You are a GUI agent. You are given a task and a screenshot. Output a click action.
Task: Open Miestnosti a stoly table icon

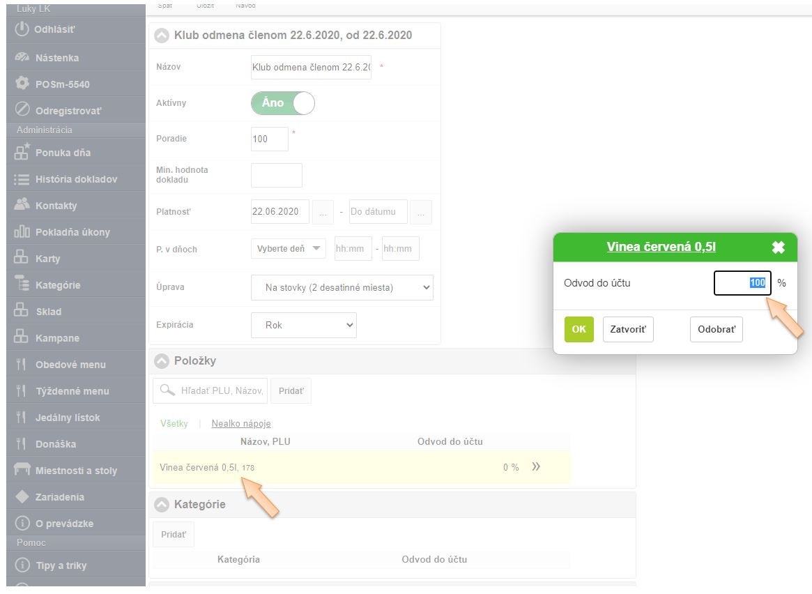click(22, 470)
